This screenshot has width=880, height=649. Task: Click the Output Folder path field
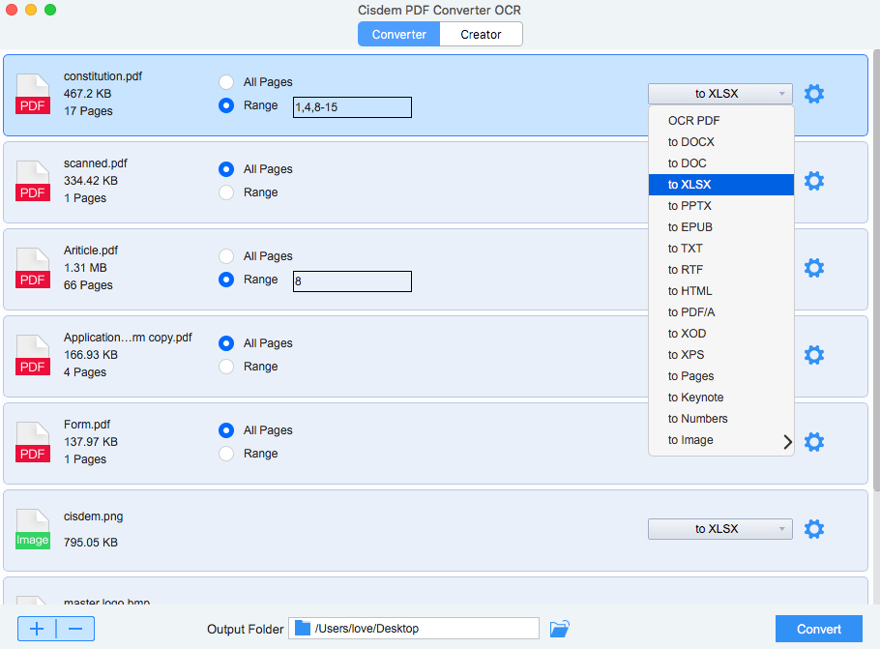coord(425,629)
